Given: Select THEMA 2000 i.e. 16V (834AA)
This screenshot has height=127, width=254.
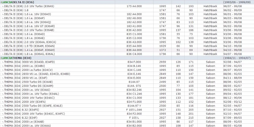Looking at the screenshot, I should pos(27,126).
